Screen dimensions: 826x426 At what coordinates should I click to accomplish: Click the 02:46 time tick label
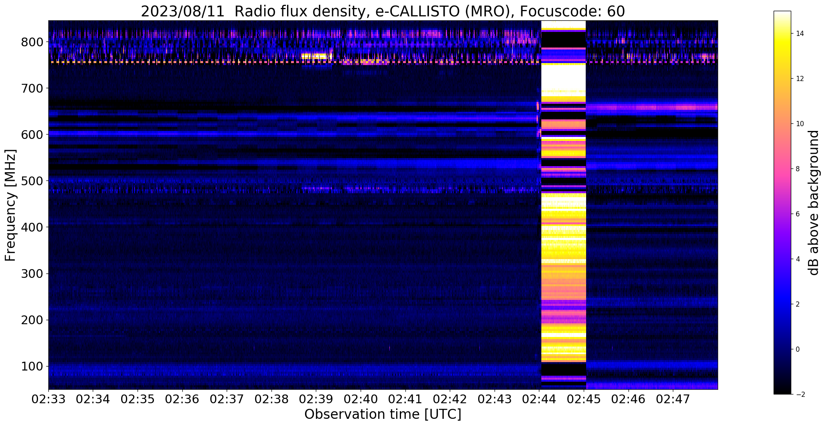(x=629, y=399)
